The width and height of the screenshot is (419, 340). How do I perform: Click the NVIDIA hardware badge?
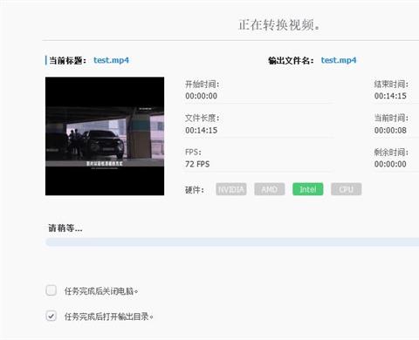[x=231, y=189]
